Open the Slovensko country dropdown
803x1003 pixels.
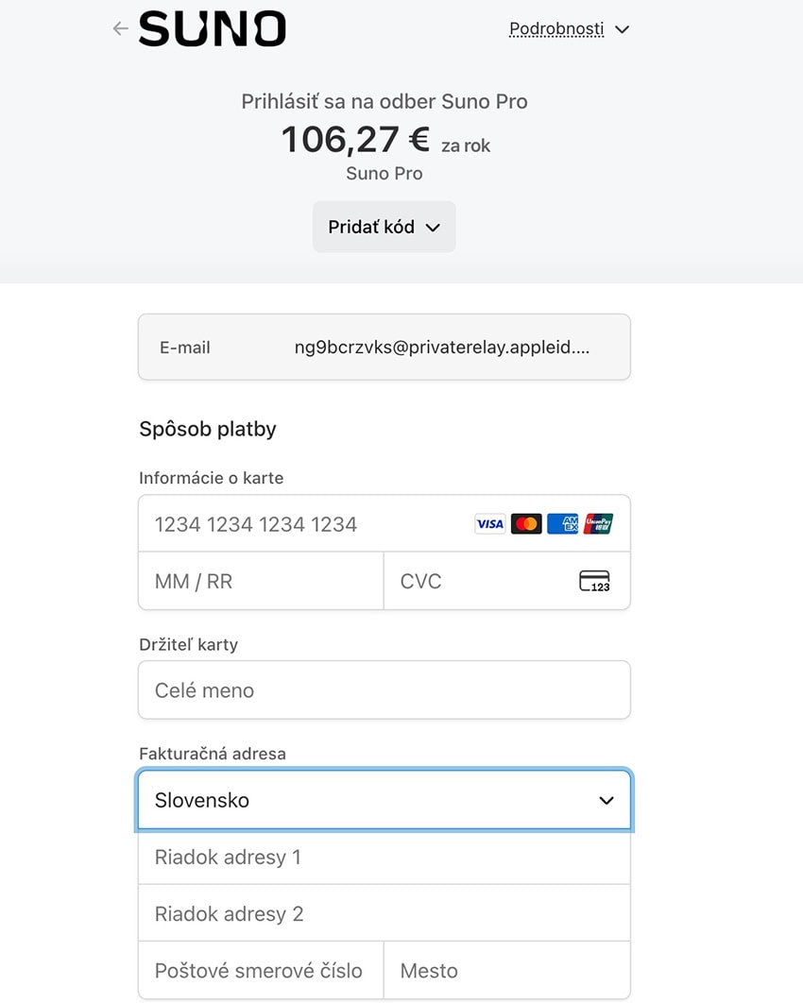click(384, 800)
